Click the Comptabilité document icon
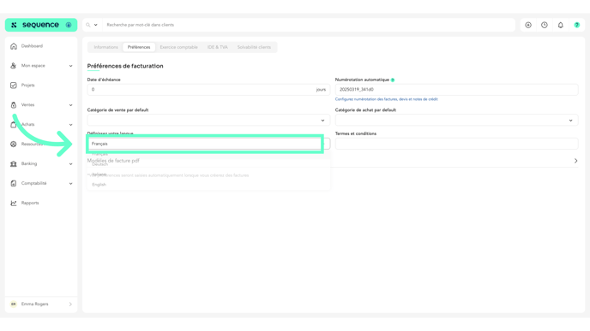Image resolution: width=590 pixels, height=331 pixels. tap(14, 183)
